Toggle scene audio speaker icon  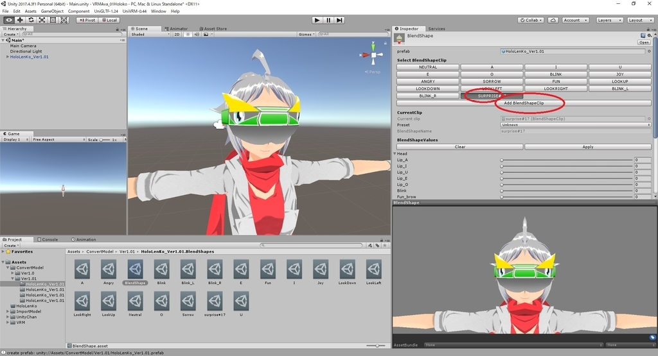[197, 35]
